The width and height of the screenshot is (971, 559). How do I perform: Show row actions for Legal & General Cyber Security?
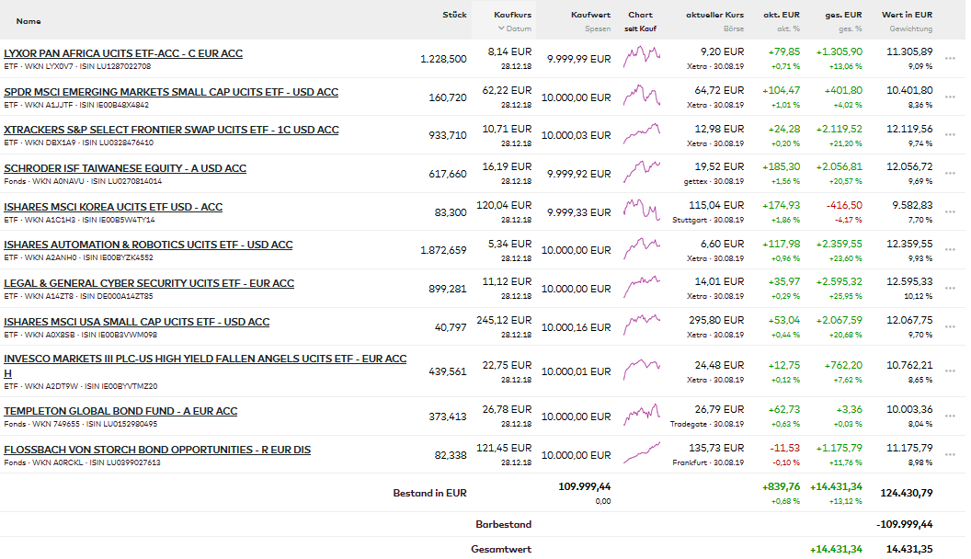coord(950,289)
